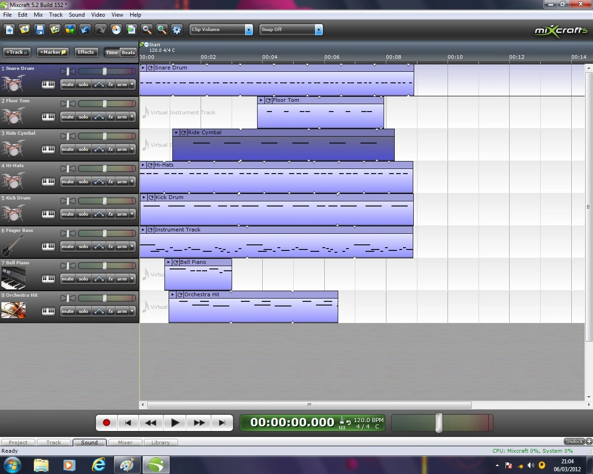
Task: Click the +Track button
Action: (17, 52)
